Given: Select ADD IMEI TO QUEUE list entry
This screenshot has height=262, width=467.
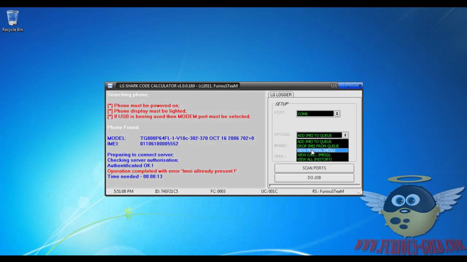Looking at the screenshot, I should pyautogui.click(x=323, y=142).
